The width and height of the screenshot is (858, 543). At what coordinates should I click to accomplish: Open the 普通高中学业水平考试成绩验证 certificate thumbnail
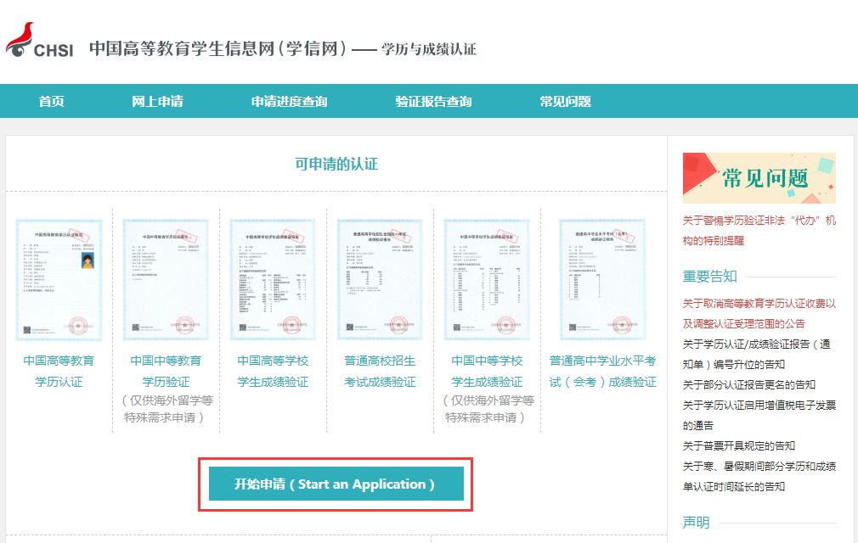tap(595, 277)
